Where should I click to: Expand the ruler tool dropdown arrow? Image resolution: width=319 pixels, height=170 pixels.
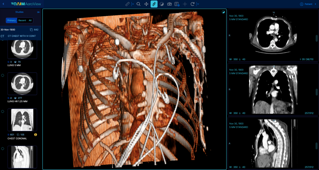pos(133,4)
